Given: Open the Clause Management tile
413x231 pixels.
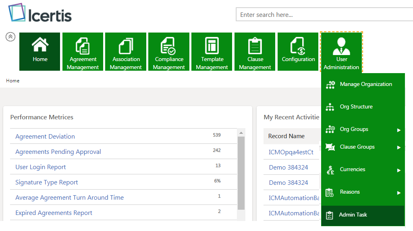Looking at the screenshot, I should tap(255, 51).
